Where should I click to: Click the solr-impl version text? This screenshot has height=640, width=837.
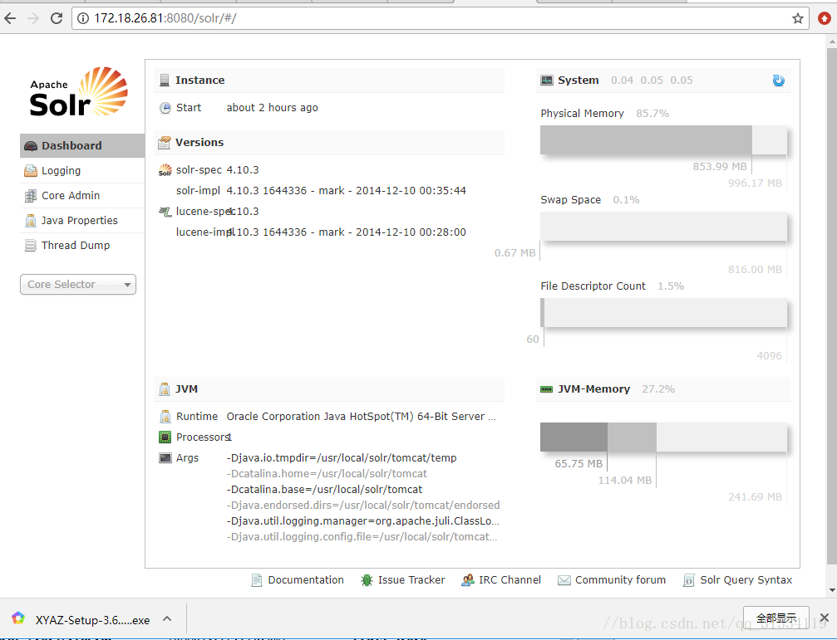pos(346,191)
